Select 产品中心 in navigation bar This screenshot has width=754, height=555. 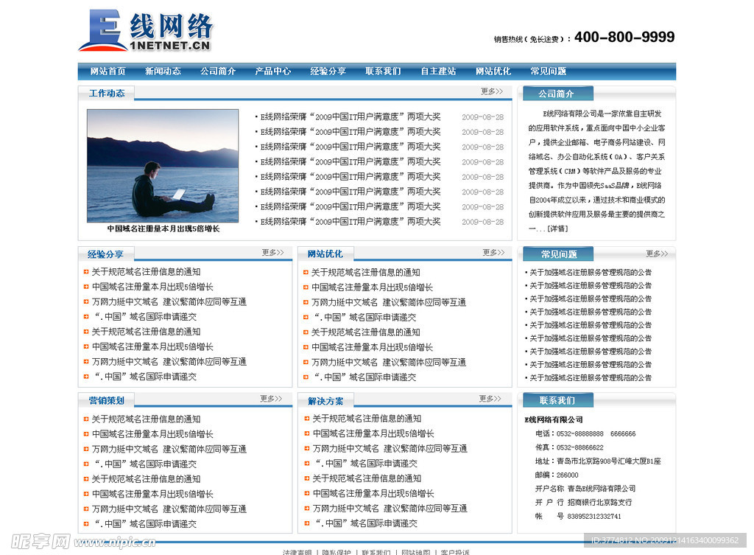(273, 71)
